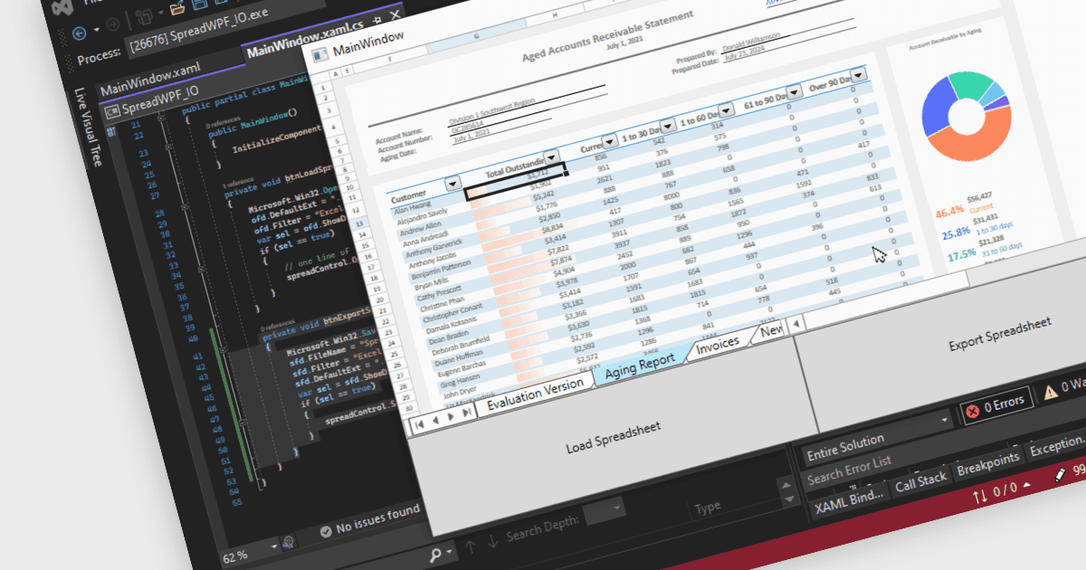This screenshot has width=1086, height=570.
Task: Click the blue segment in donut chart
Action: point(937,103)
